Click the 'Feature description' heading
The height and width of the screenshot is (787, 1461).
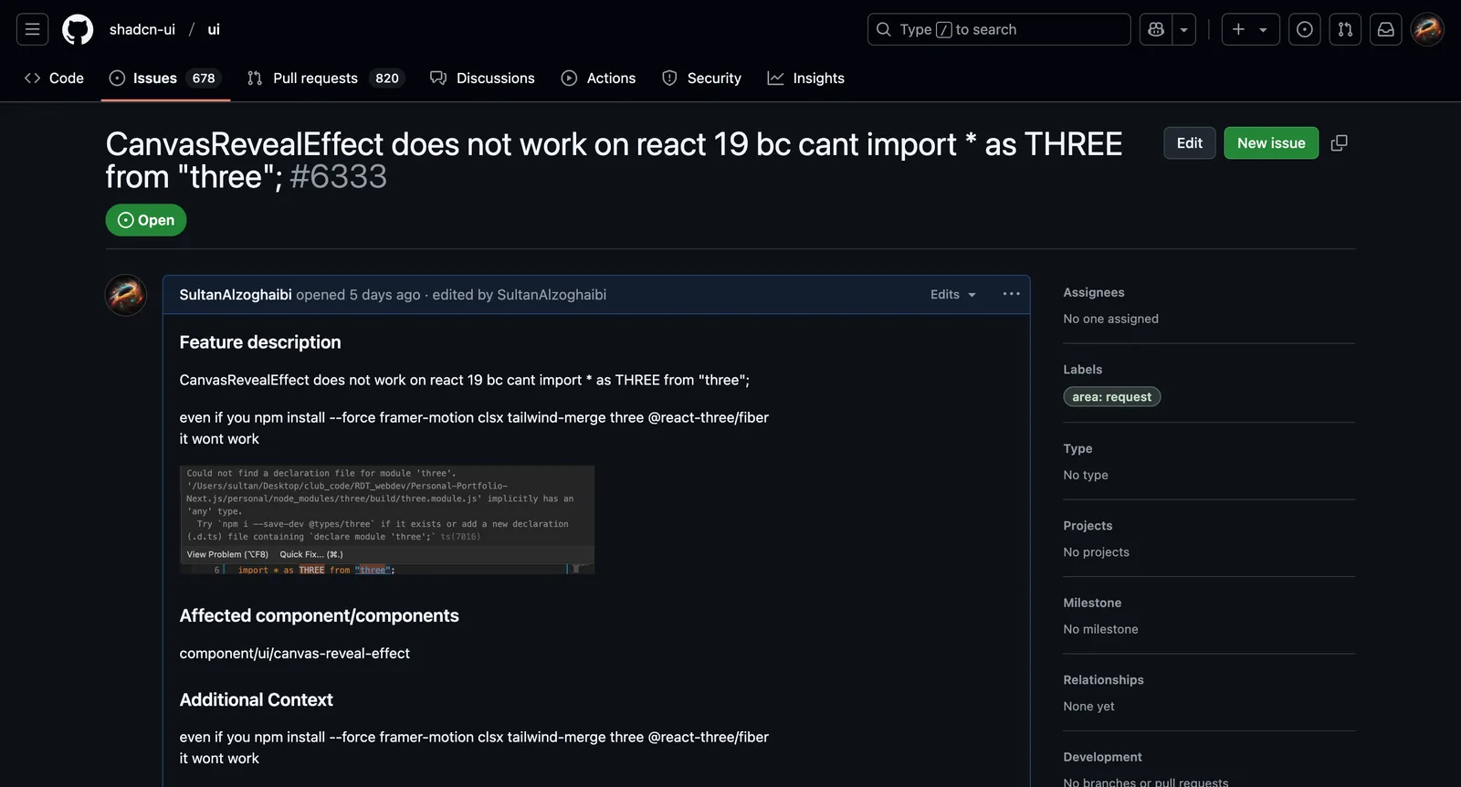coord(260,342)
